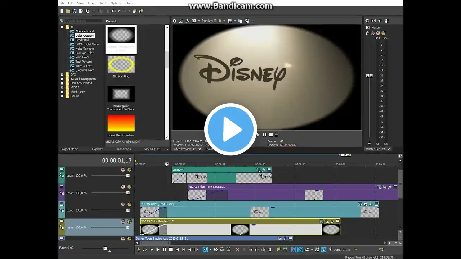The image size is (461, 259).
Task: Stop playback from the bottom transport bar
Action: click(x=171, y=250)
